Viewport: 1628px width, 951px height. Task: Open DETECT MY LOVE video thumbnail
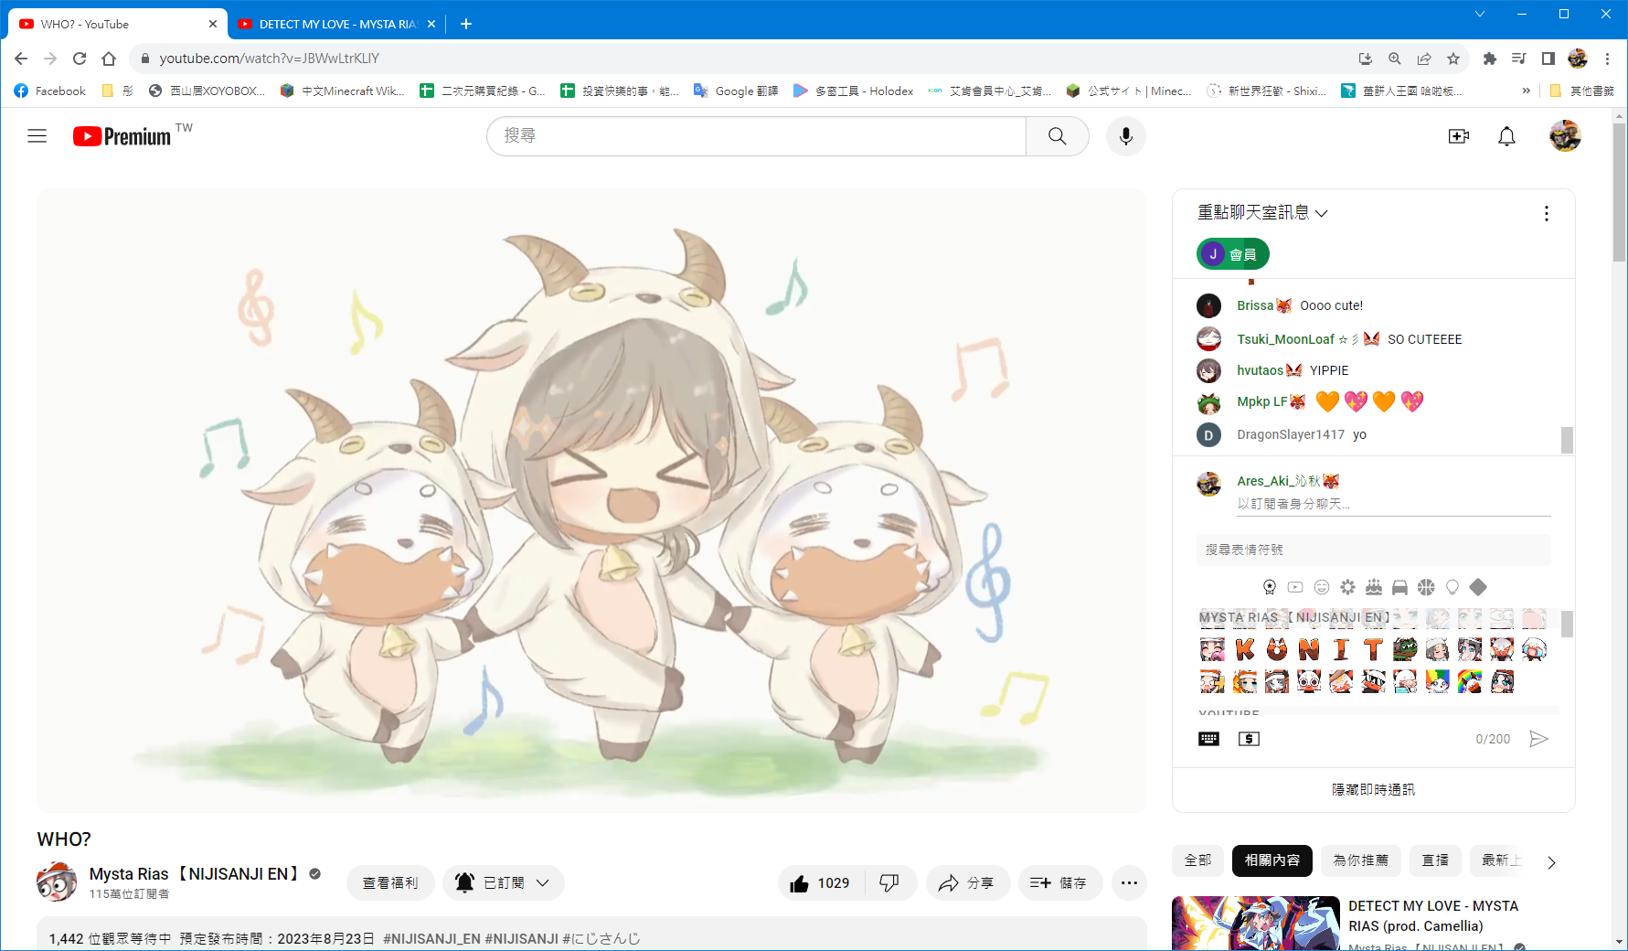[x=1255, y=924]
